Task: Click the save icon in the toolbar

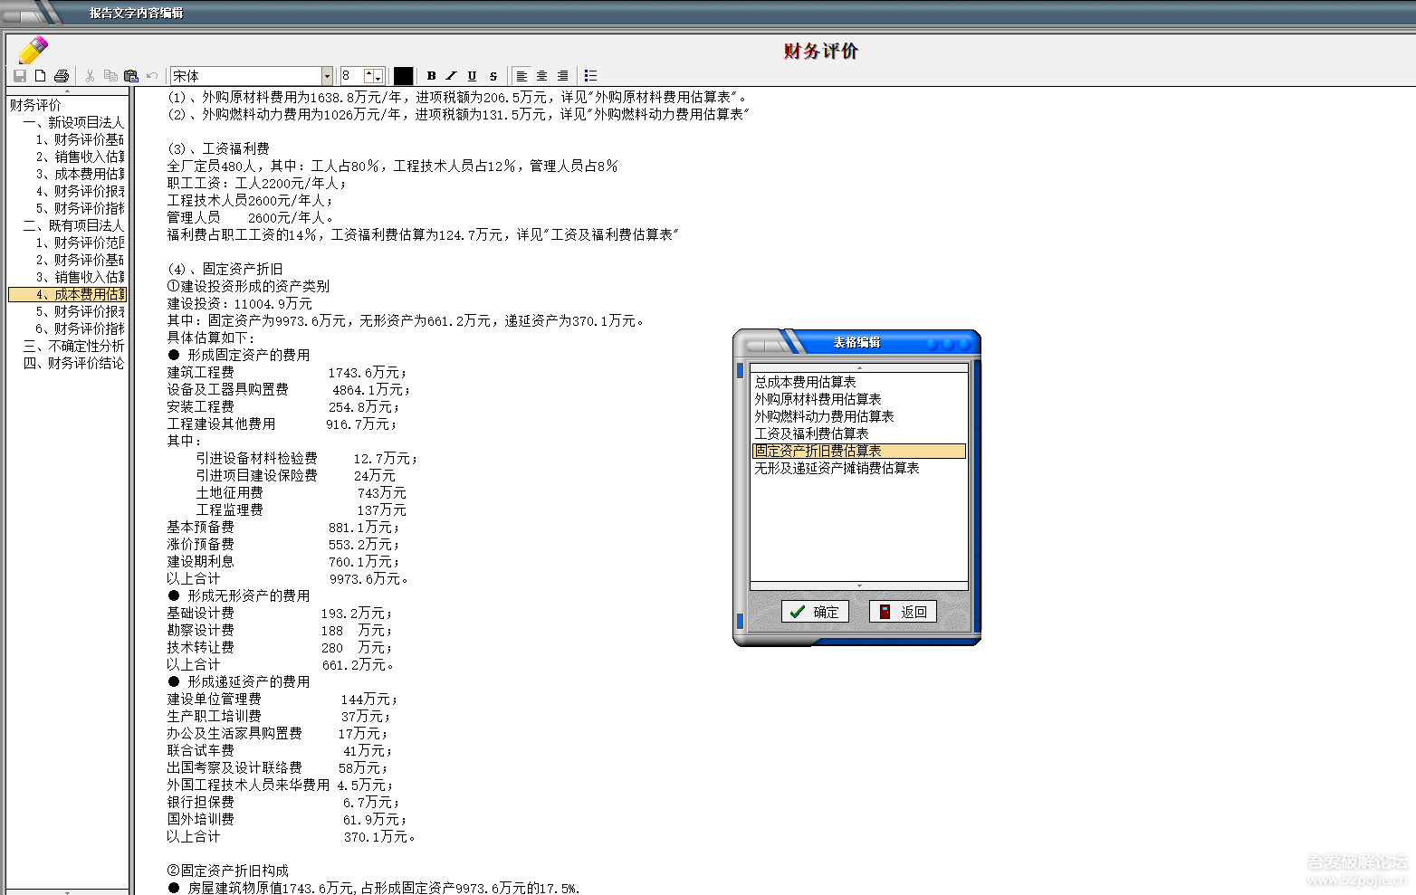Action: pos(20,76)
